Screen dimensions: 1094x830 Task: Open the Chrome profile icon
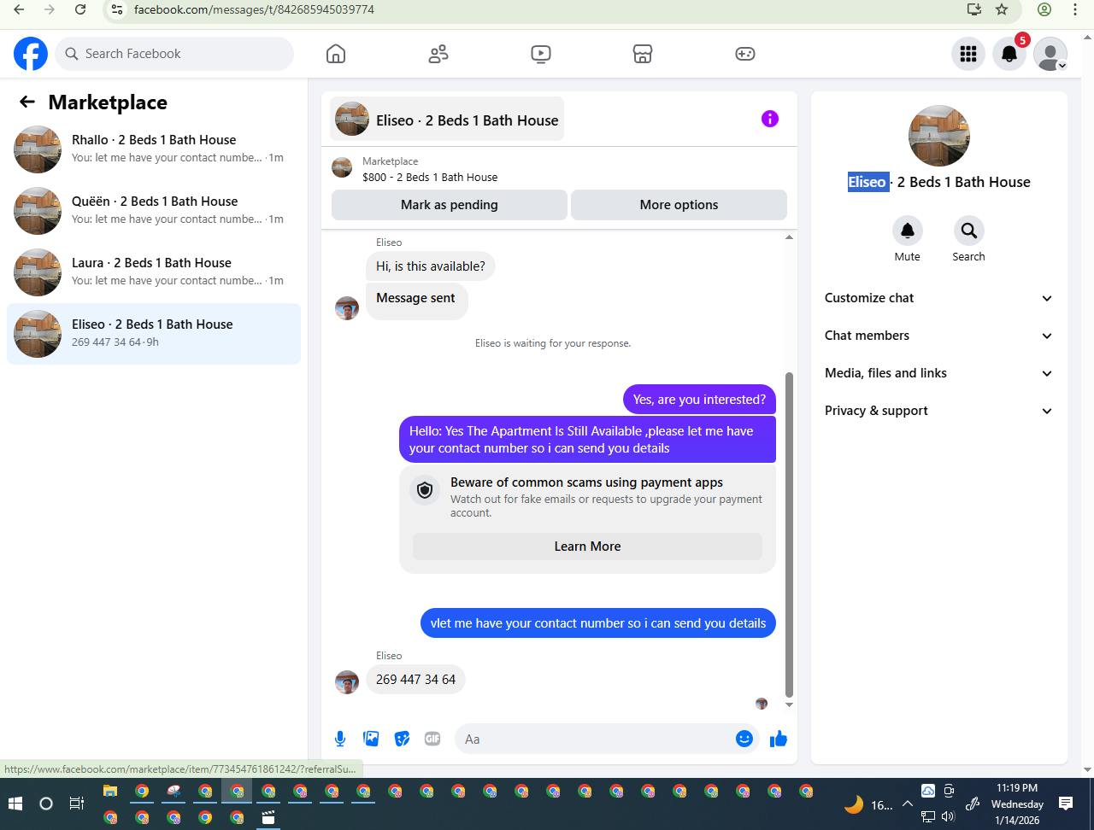pos(1044,9)
